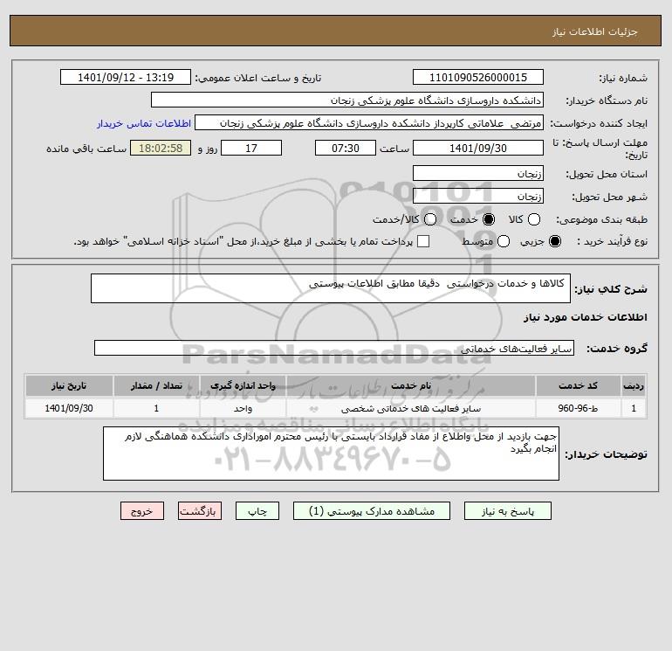Click the remaining days field 17

pos(251,148)
